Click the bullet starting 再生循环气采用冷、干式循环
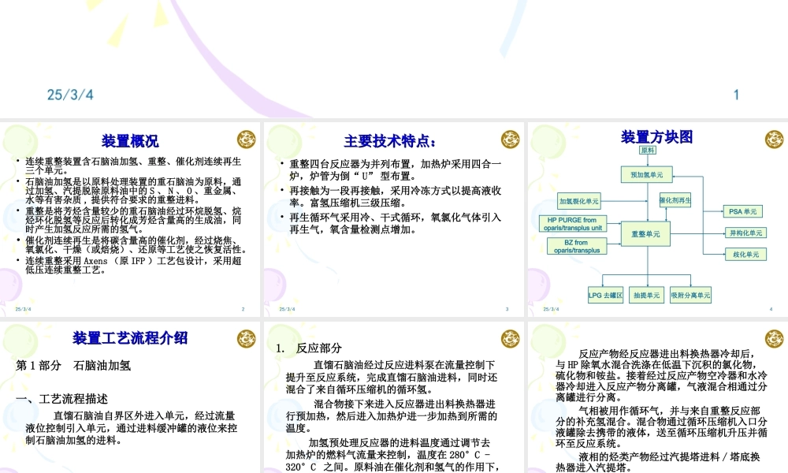 [395, 223]
